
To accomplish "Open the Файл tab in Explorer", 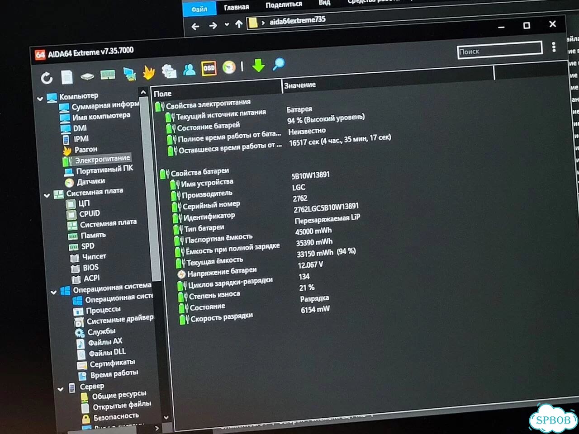I will (x=199, y=9).
